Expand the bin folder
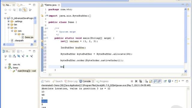This screenshot has width=192, height=108. tap(8, 25)
